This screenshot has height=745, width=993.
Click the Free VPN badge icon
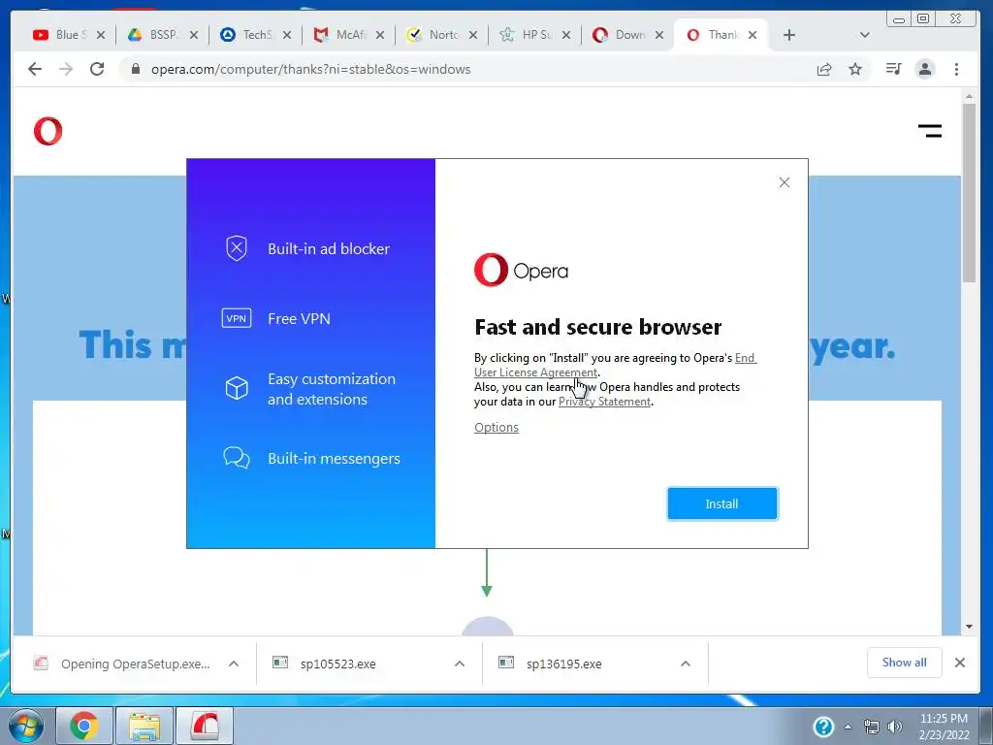tap(237, 318)
